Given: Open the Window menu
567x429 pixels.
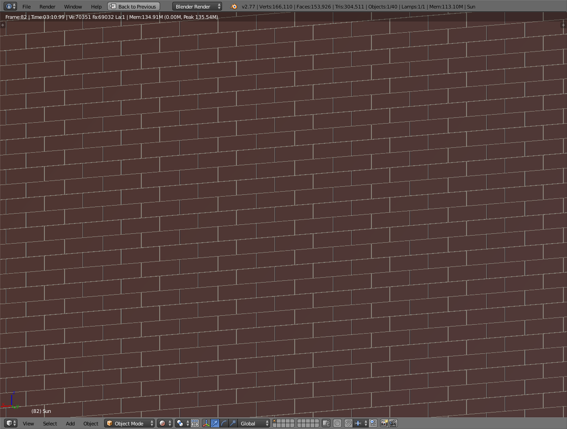Looking at the screenshot, I should (73, 7).
